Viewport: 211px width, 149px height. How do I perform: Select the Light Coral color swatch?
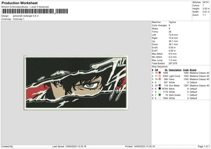click(160, 76)
